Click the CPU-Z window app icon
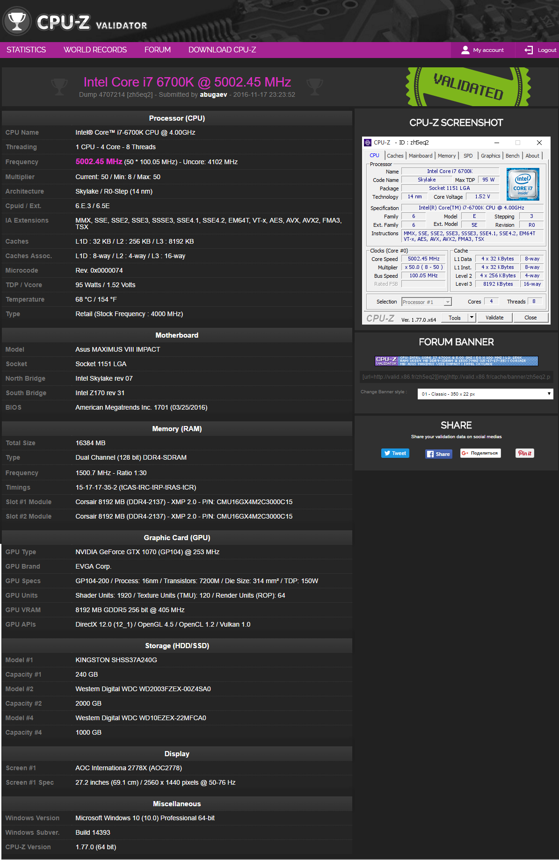This screenshot has height=860, width=559. 368,143
